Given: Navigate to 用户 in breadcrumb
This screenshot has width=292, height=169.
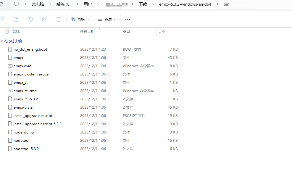Looking at the screenshot, I should coord(88,4).
